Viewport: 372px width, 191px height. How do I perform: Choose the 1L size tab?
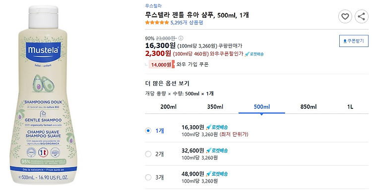tap(350, 107)
